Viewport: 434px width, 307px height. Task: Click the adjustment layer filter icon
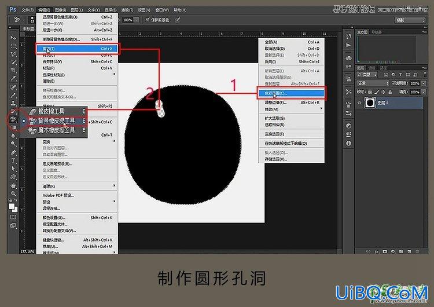[393, 75]
